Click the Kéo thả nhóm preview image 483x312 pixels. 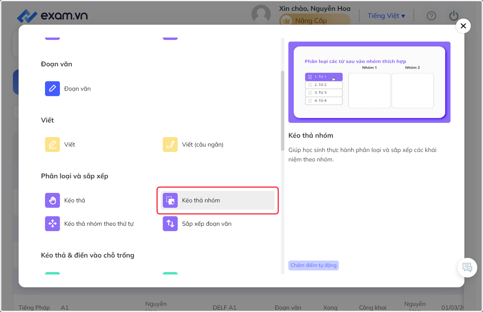(x=369, y=82)
